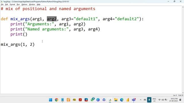This screenshot has height=103, width=184.
Task: Open the volume speaker tray icon
Action: click(163, 100)
